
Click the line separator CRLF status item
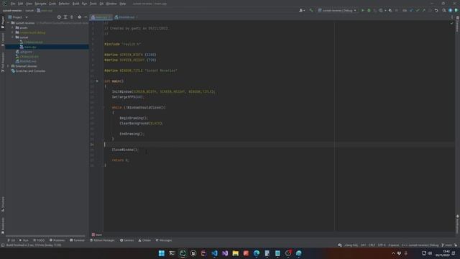pyautogui.click(x=372, y=245)
